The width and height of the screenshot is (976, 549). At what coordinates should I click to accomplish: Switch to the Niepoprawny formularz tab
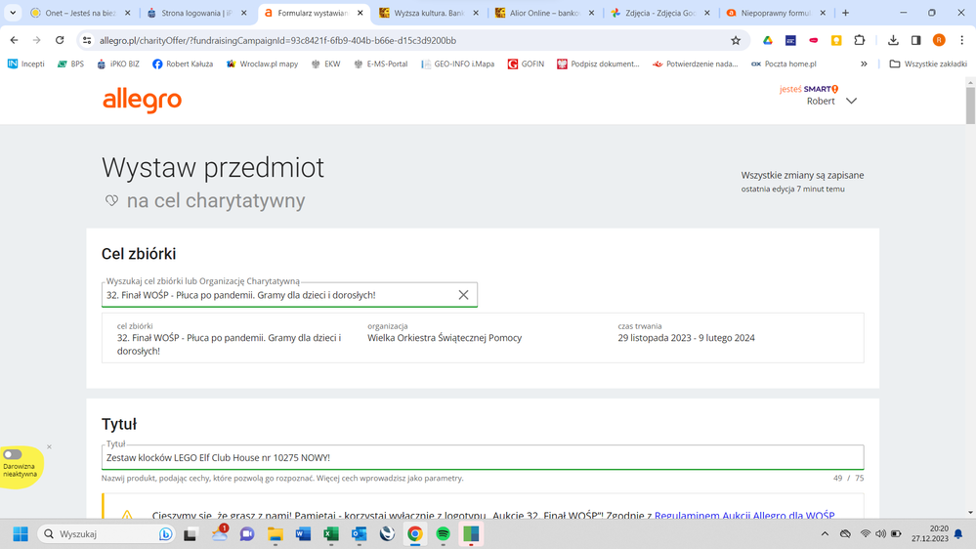click(776, 13)
